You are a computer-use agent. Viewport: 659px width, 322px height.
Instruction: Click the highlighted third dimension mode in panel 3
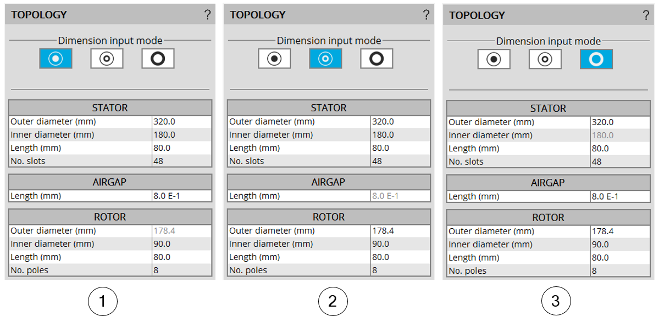[596, 59]
